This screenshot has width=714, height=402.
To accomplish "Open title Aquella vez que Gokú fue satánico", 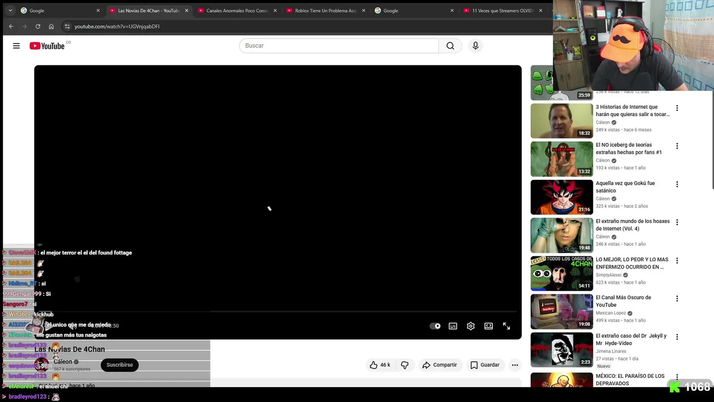I will (625, 186).
